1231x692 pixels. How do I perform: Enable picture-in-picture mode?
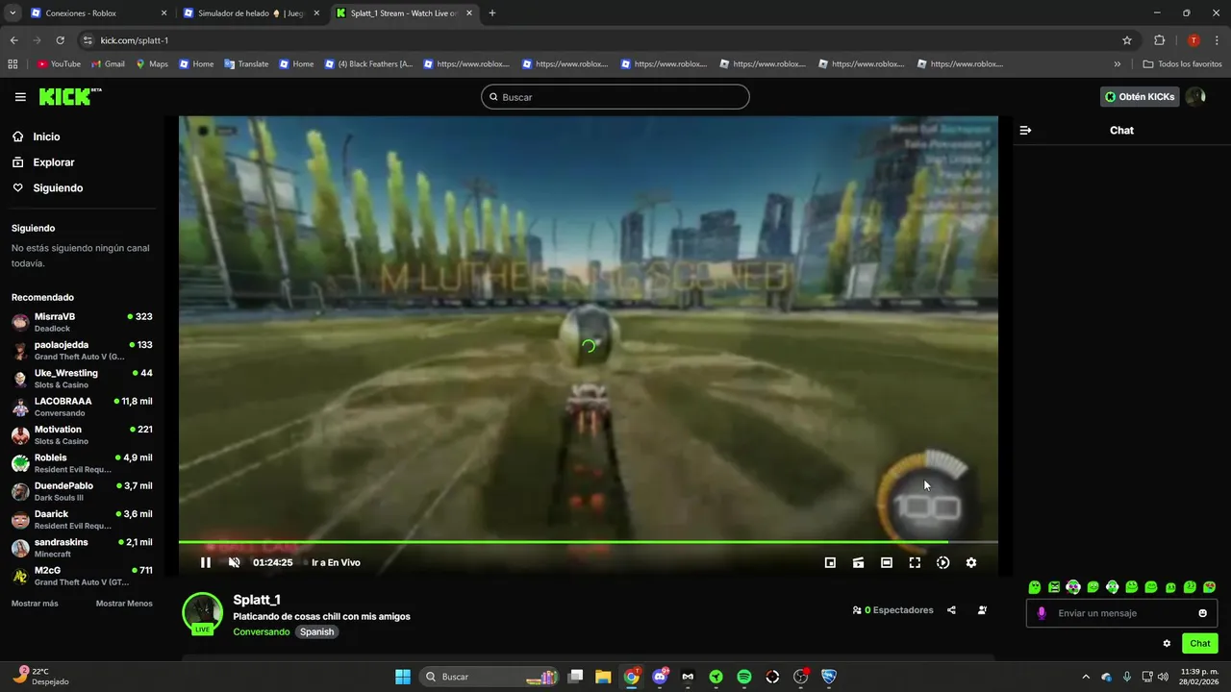(x=830, y=562)
